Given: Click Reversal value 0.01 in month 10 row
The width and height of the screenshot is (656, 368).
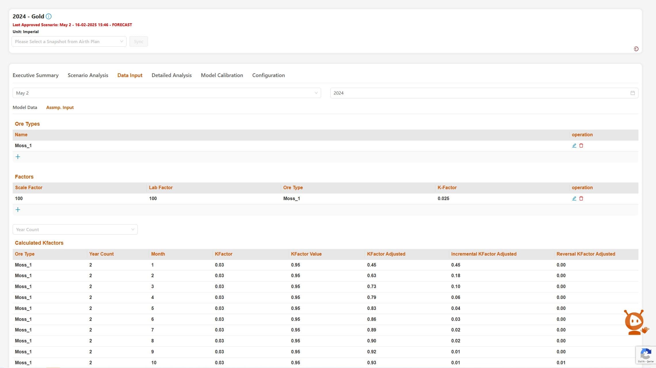Looking at the screenshot, I should pyautogui.click(x=561, y=363).
